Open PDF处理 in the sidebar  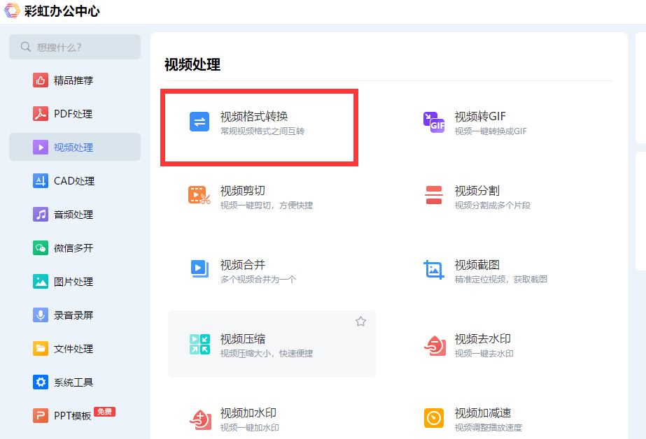click(x=75, y=113)
